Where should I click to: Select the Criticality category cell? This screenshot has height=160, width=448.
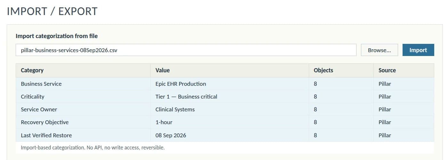point(83,97)
